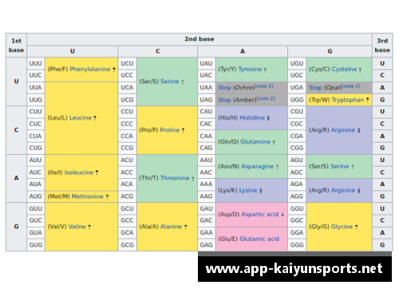
Task: Click the Stop link beside Ochre
Action: [224, 88]
